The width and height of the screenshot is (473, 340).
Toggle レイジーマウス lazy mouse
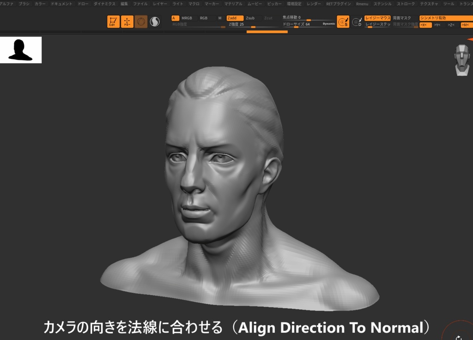click(x=377, y=18)
